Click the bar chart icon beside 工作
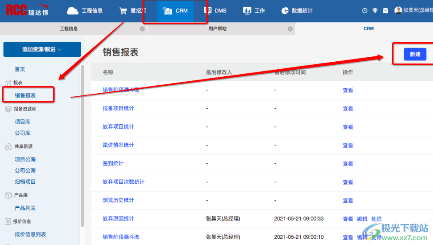 coord(247,11)
